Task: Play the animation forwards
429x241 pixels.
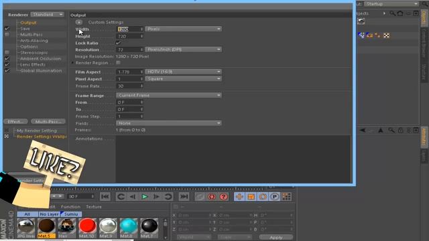Action: [145, 196]
